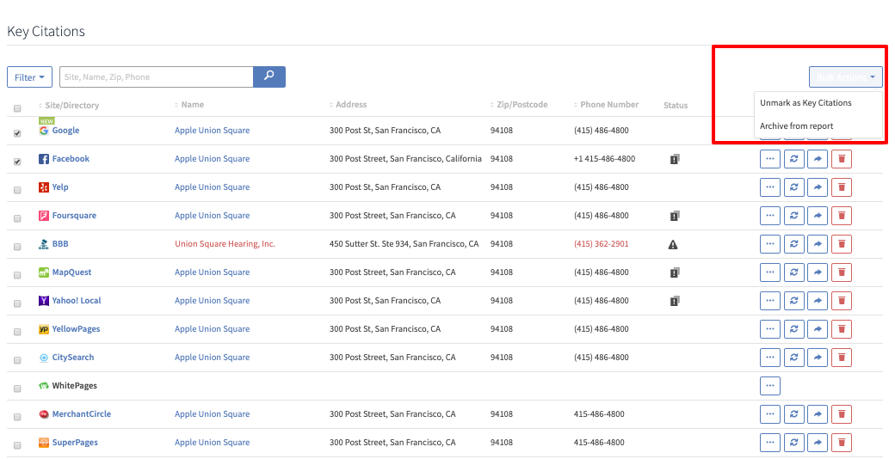This screenshot has height=459, width=895.
Task: Sort by Zip/Postcode column
Action: 519,105
